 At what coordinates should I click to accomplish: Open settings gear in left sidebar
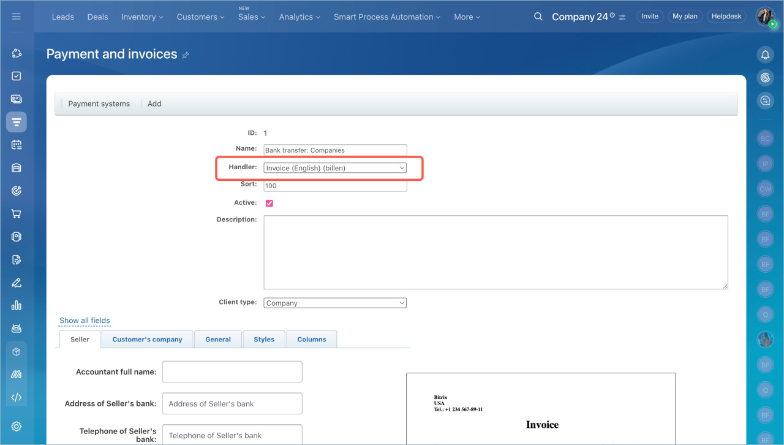click(17, 427)
